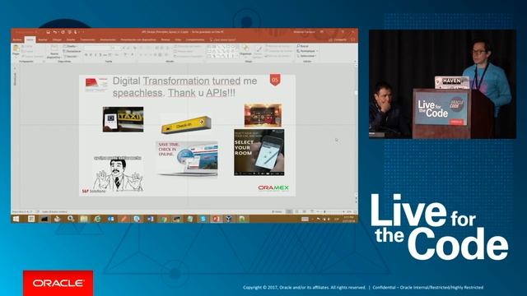
Task: Click the Undo arrow in quick access toolbar
Action: [x=55, y=32]
